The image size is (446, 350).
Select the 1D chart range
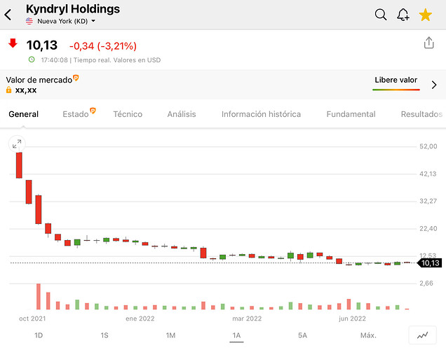pyautogui.click(x=39, y=335)
